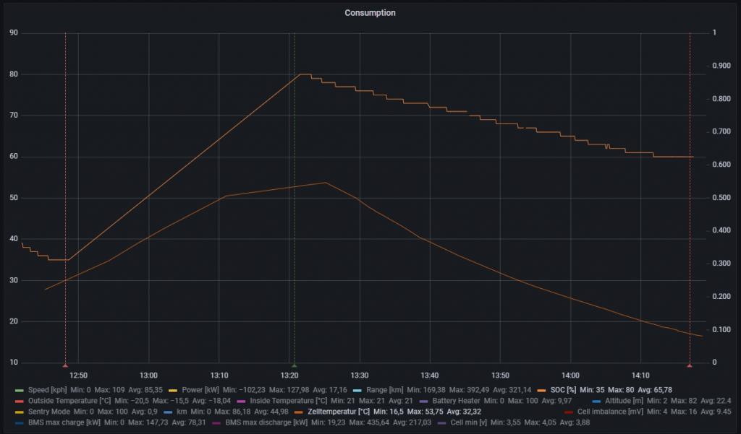Toggle the Range [km] legend series
This screenshot has height=434, width=741.
point(385,390)
